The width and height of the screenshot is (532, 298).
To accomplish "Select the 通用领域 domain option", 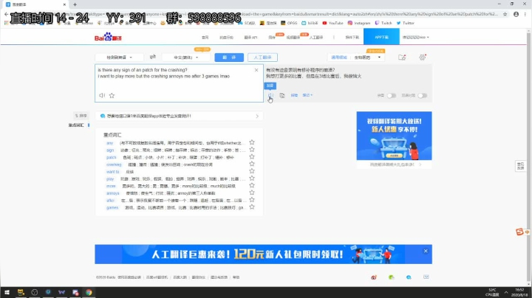I will (339, 58).
